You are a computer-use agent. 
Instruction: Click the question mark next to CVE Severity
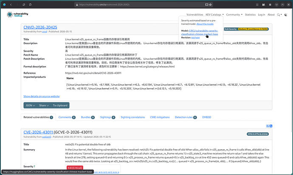coord(34,167)
